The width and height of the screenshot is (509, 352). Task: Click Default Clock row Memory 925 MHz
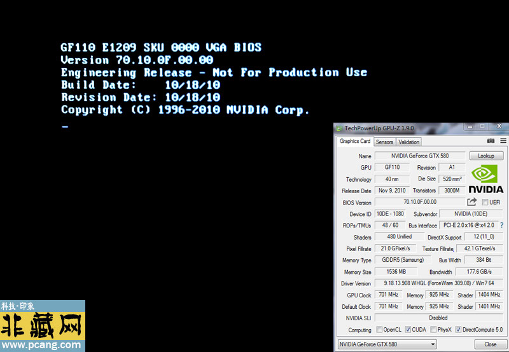pyautogui.click(x=439, y=306)
